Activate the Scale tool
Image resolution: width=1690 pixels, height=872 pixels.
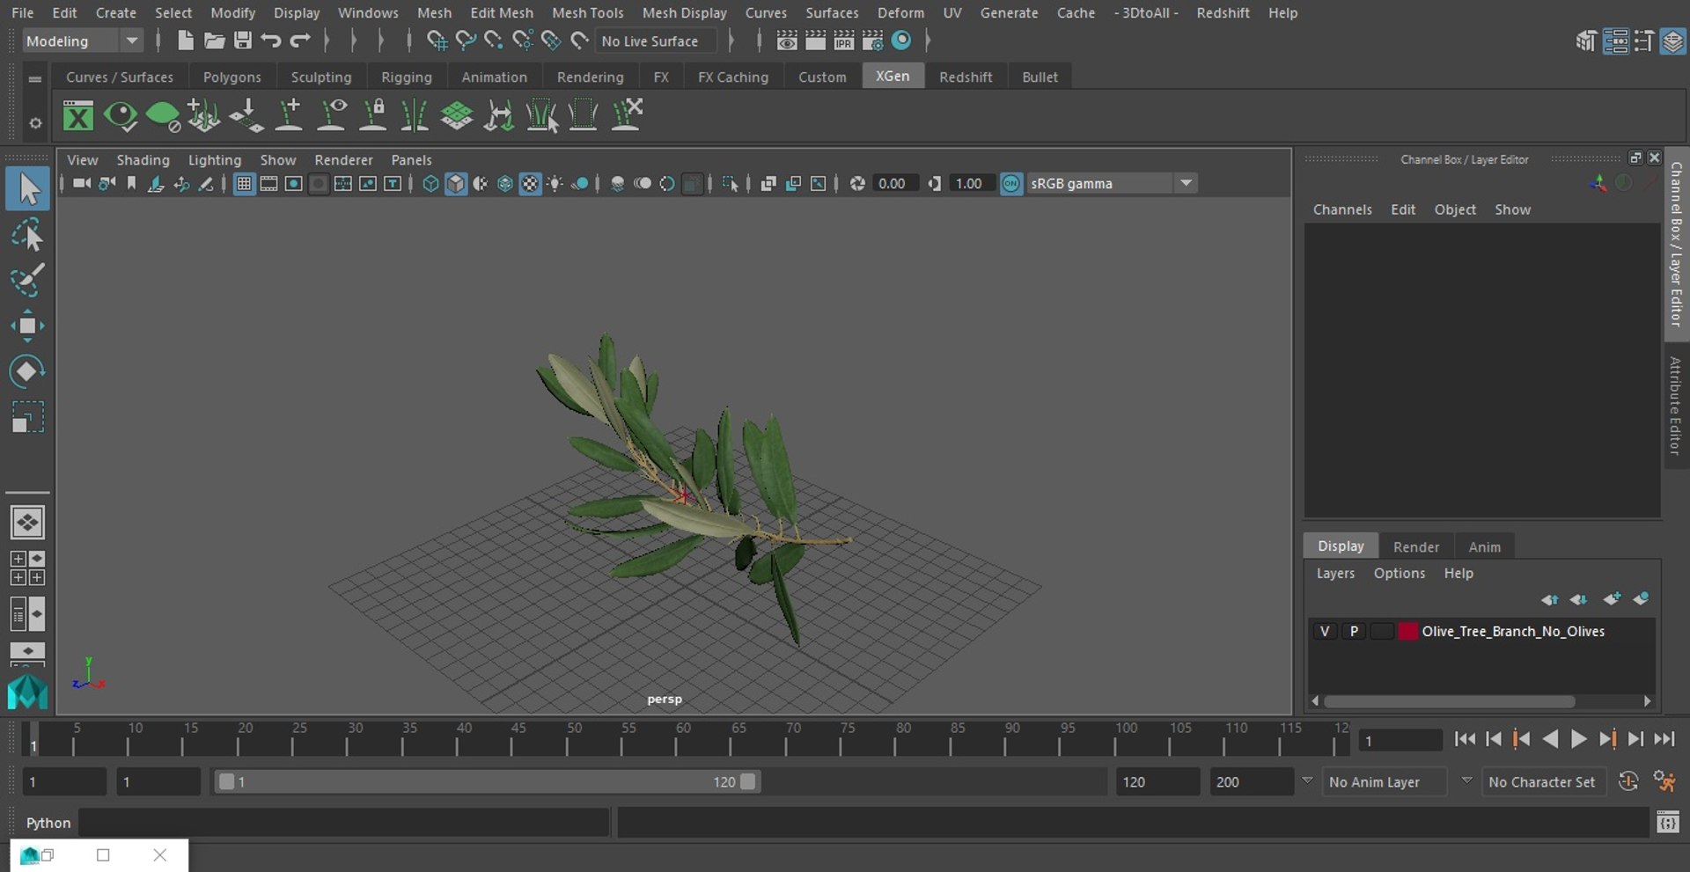pos(27,417)
